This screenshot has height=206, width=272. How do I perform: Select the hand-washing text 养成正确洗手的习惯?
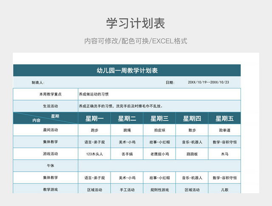click(96, 106)
